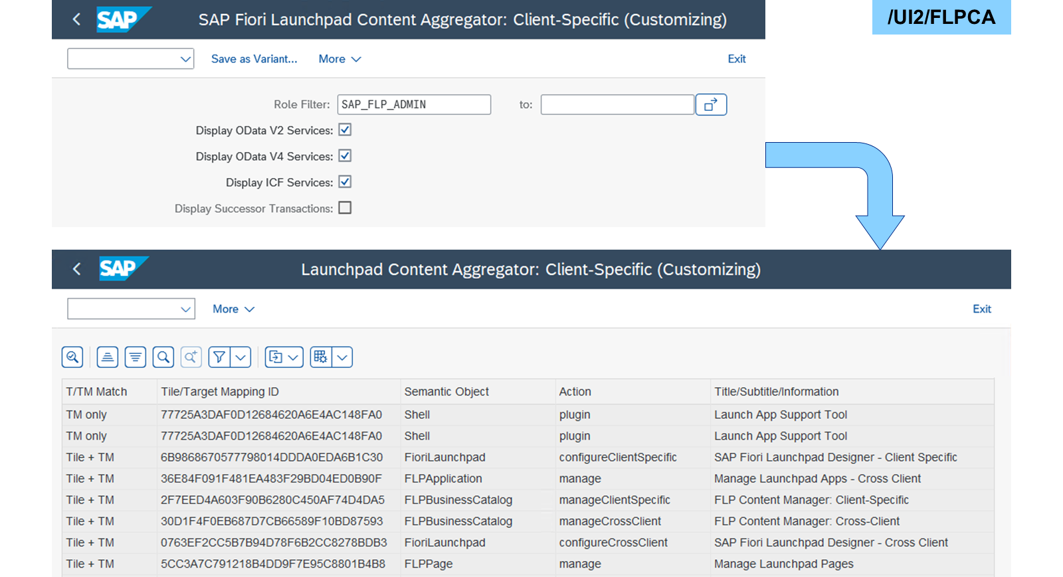Expand the More menu in results window
The width and height of the screenshot is (1063, 577).
[233, 309]
